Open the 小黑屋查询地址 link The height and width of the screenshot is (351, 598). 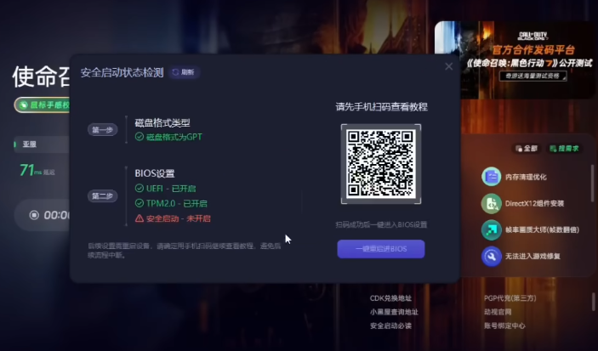[394, 312]
